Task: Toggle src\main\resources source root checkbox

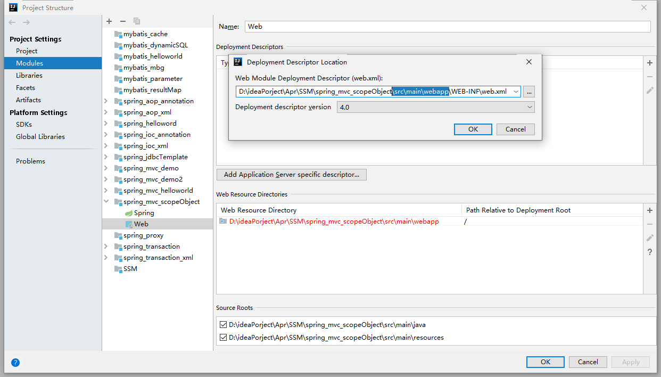Action: [x=223, y=337]
